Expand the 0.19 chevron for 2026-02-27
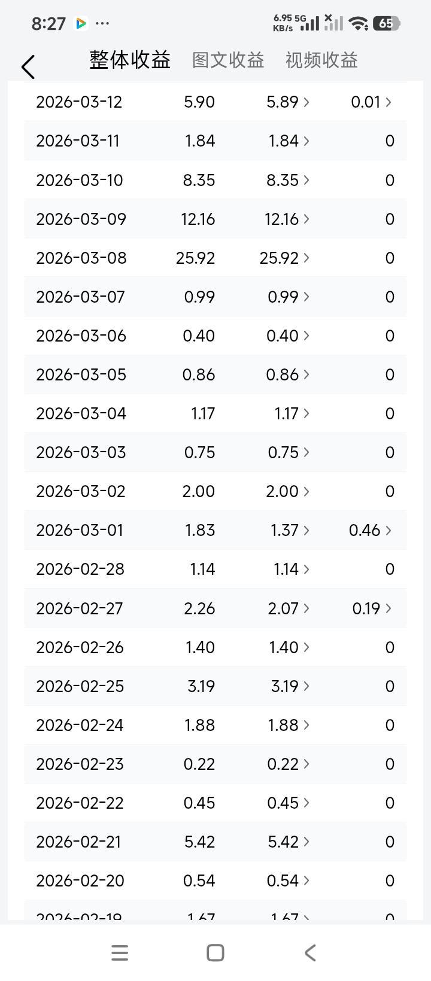431x981 pixels. tap(388, 608)
